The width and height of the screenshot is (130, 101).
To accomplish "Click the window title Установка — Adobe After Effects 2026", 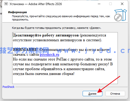I will pos(36,4).
